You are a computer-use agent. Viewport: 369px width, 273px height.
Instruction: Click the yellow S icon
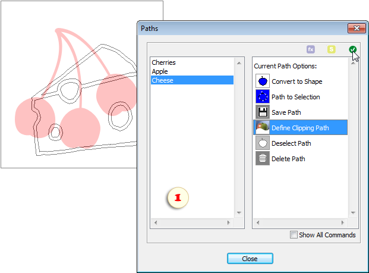(x=332, y=49)
